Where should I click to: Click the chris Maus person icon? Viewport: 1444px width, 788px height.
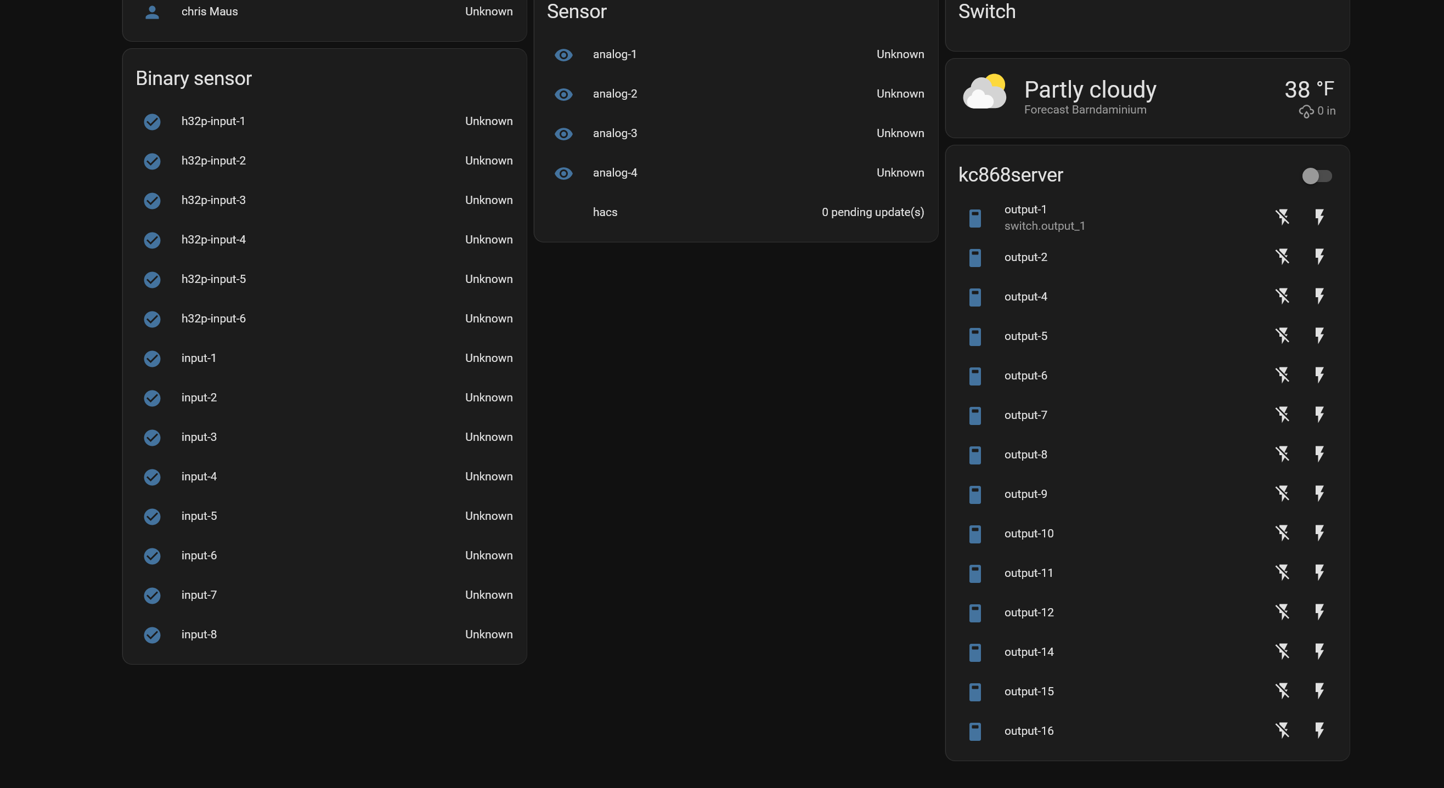152,12
